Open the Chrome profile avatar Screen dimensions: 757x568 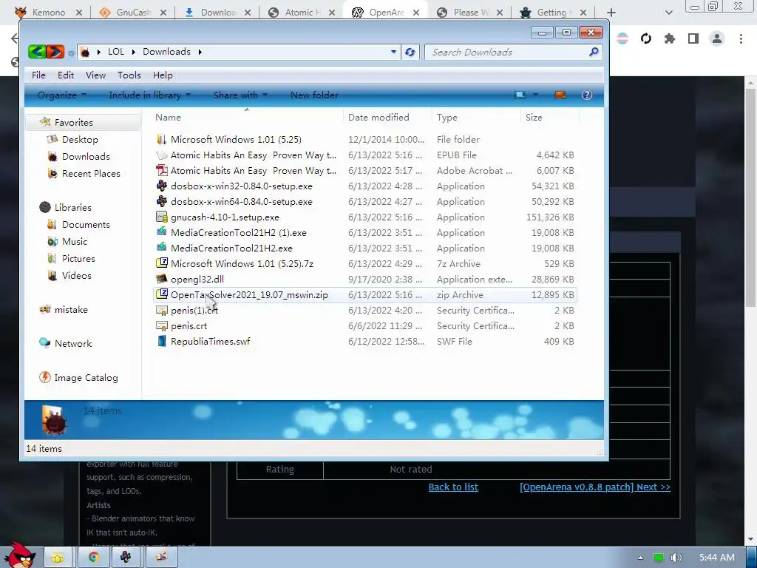coord(717,38)
